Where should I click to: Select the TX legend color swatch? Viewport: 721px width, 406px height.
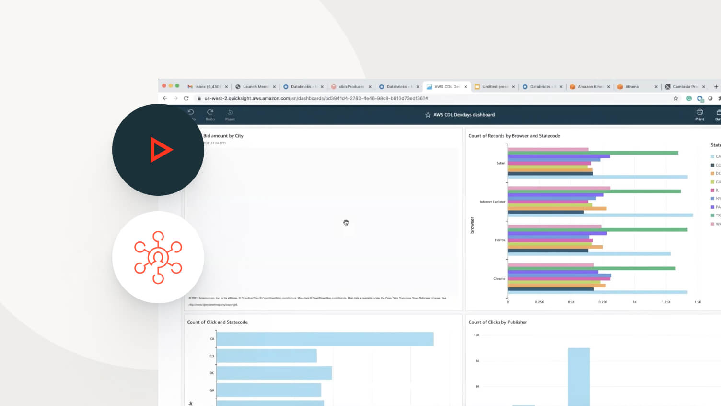[x=712, y=215]
